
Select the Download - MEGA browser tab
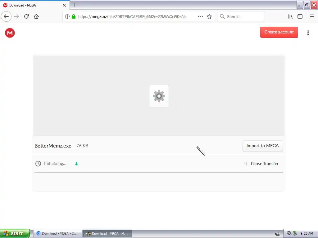coord(34,5)
